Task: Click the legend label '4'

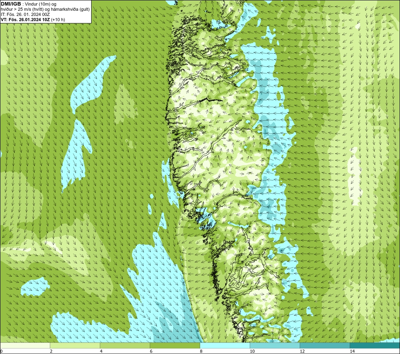Action: pos(101,352)
